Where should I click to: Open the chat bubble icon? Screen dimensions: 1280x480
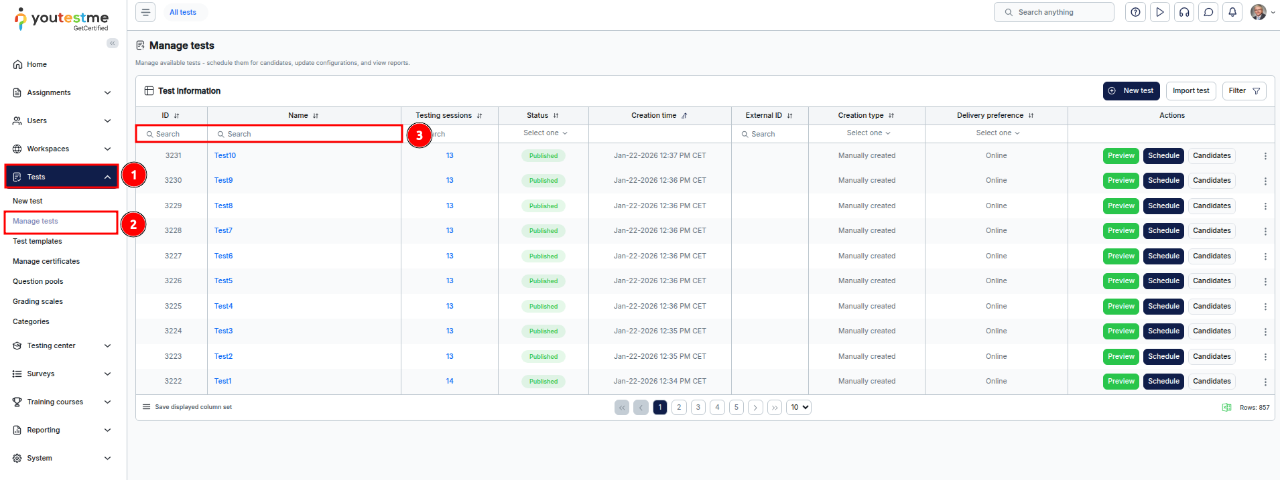pyautogui.click(x=1208, y=12)
